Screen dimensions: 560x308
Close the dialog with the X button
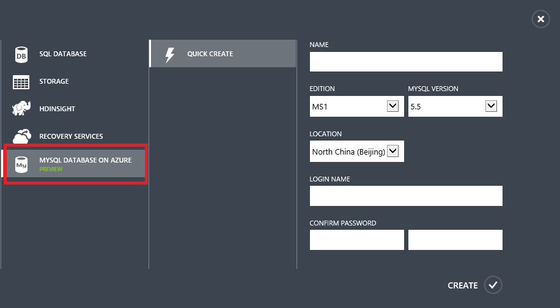tap(540, 19)
